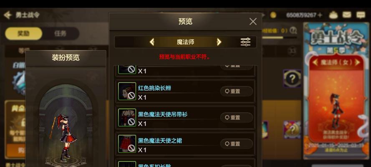
Task: Switch to next class with right arrow by 魔法师
Action: tap(219, 42)
